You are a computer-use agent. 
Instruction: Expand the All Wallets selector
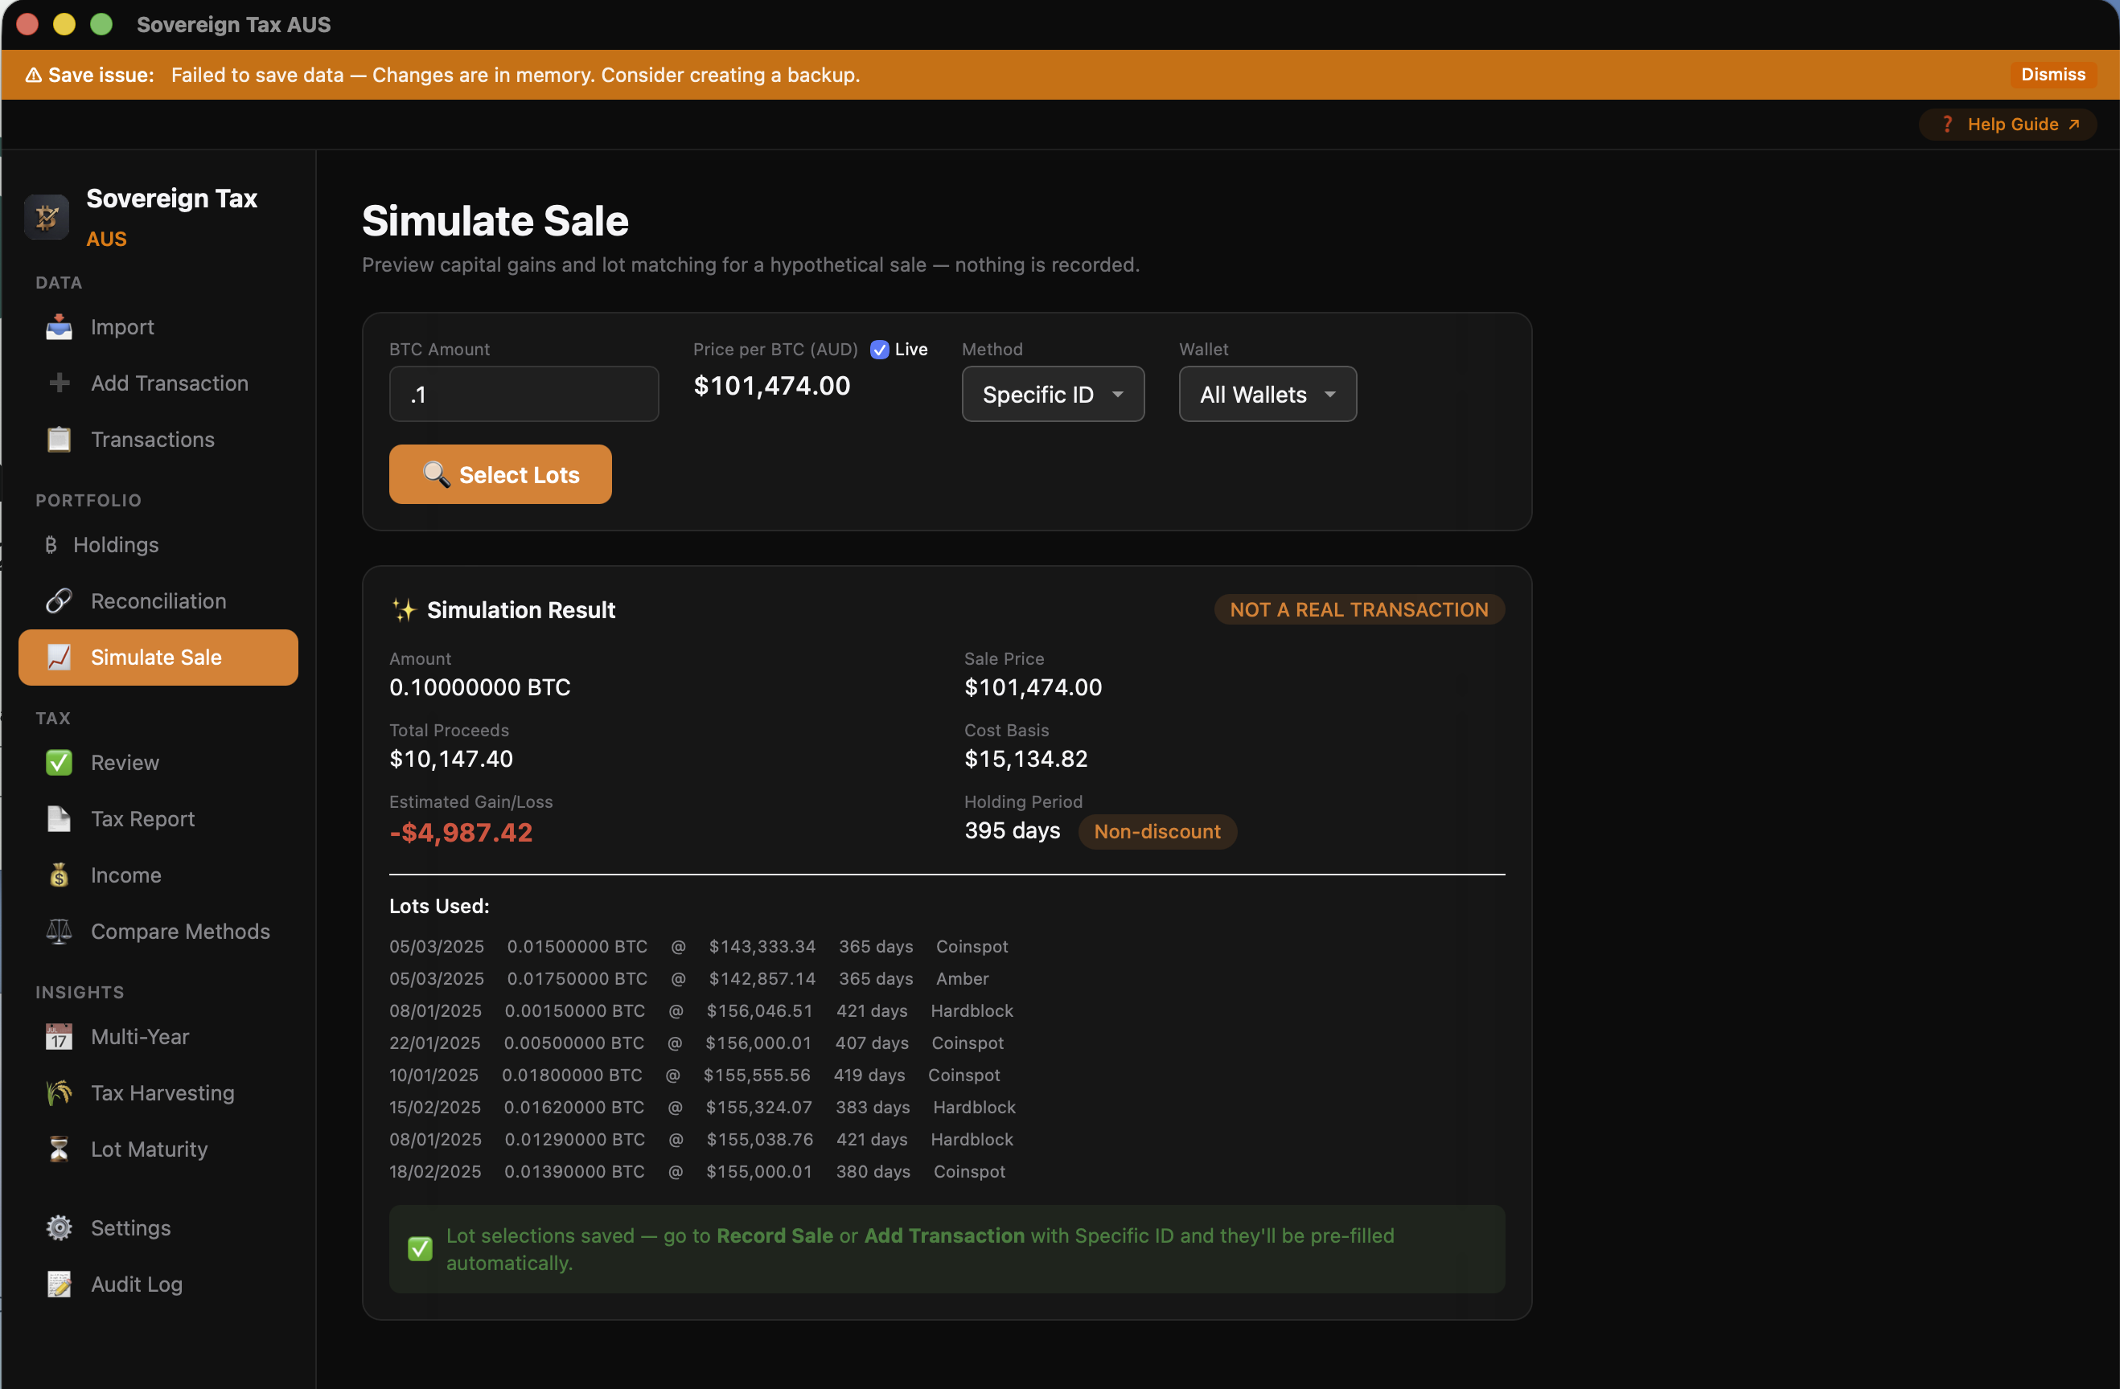tap(1267, 394)
